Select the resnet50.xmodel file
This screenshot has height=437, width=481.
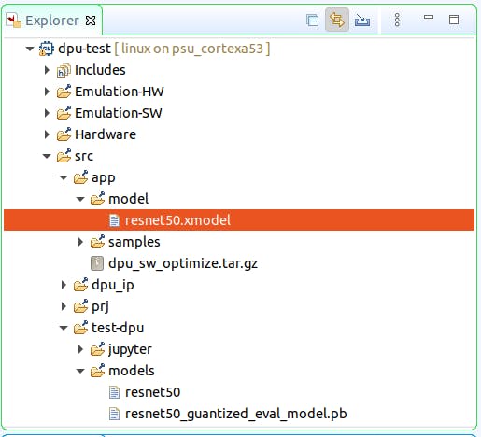point(239,220)
